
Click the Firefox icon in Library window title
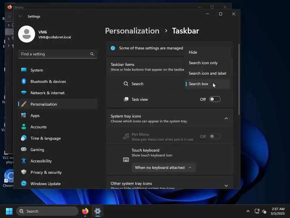point(9,7)
